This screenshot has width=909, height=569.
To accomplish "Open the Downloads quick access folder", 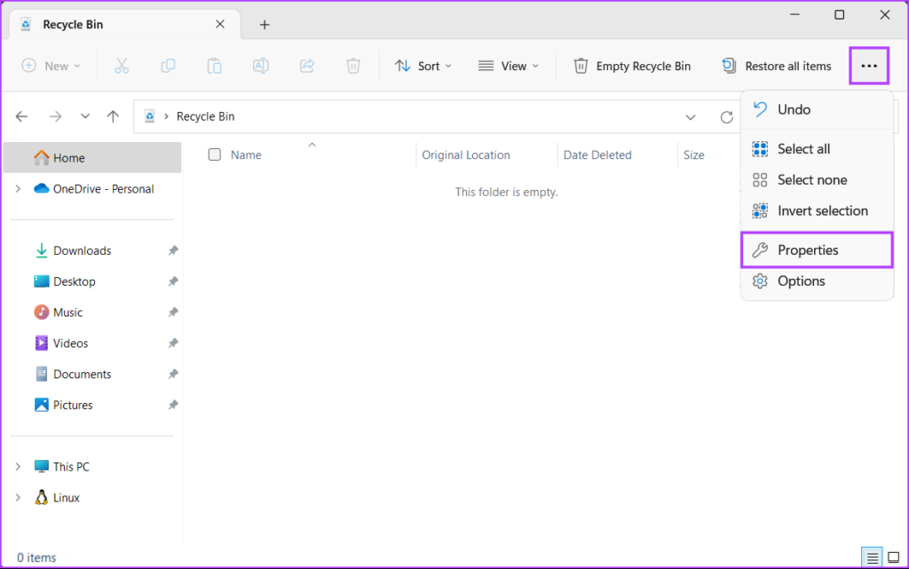I will point(82,250).
